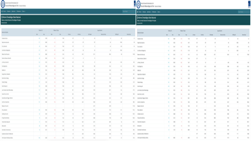This screenshot has height=141, width=251.
Task: Click 'Dirección Meteorológica de Chile' title on left page
Action: pos(12,6)
